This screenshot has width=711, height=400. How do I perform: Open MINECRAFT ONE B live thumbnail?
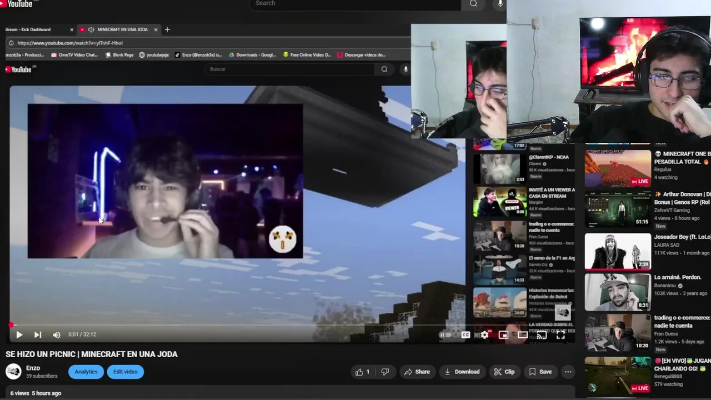(x=618, y=168)
